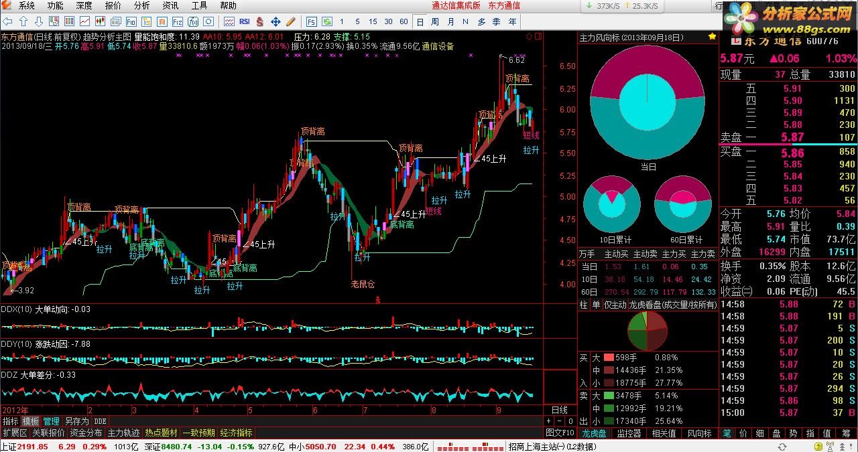Switch to the 风向标 tab
Viewport: 858px width, 452px height.
(x=699, y=433)
